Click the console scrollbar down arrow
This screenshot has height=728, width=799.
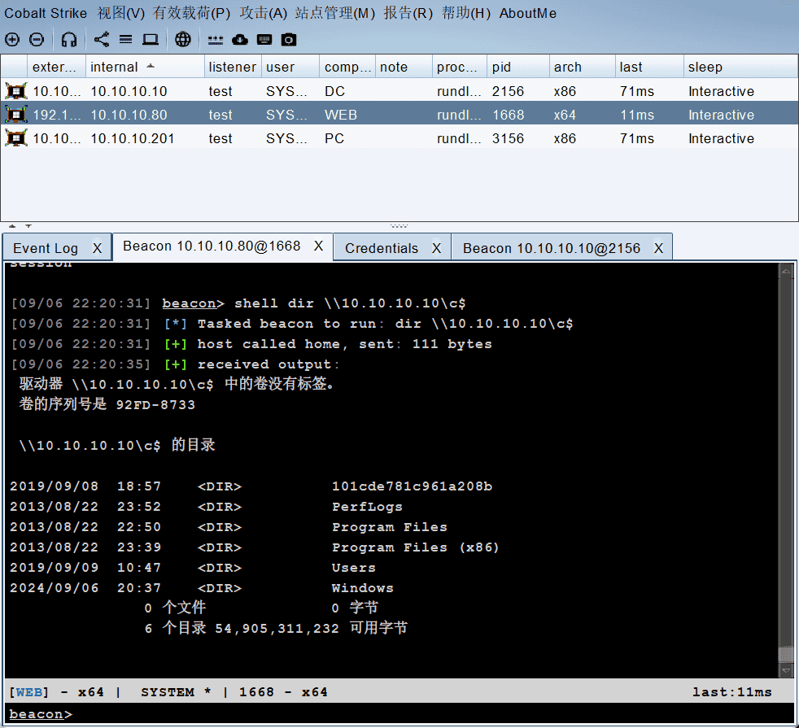(785, 671)
